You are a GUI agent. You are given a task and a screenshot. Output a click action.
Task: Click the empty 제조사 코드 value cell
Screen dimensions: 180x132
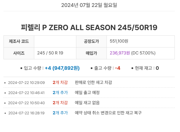(x=55, y=41)
